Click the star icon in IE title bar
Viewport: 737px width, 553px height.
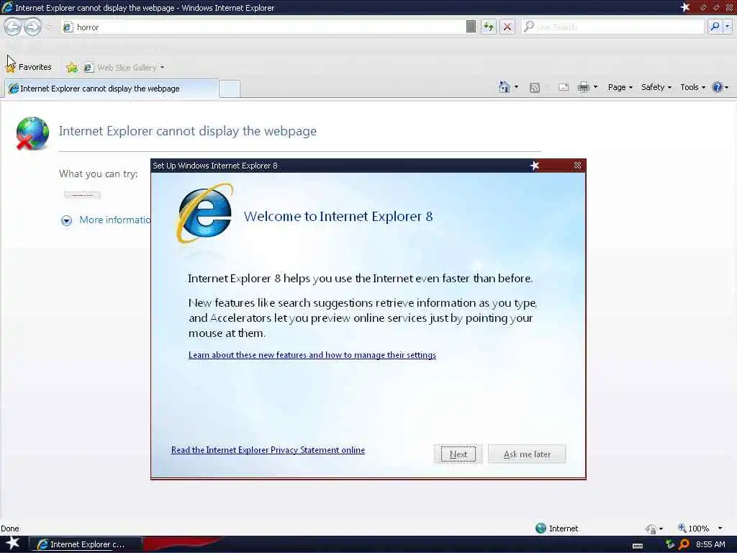685,7
